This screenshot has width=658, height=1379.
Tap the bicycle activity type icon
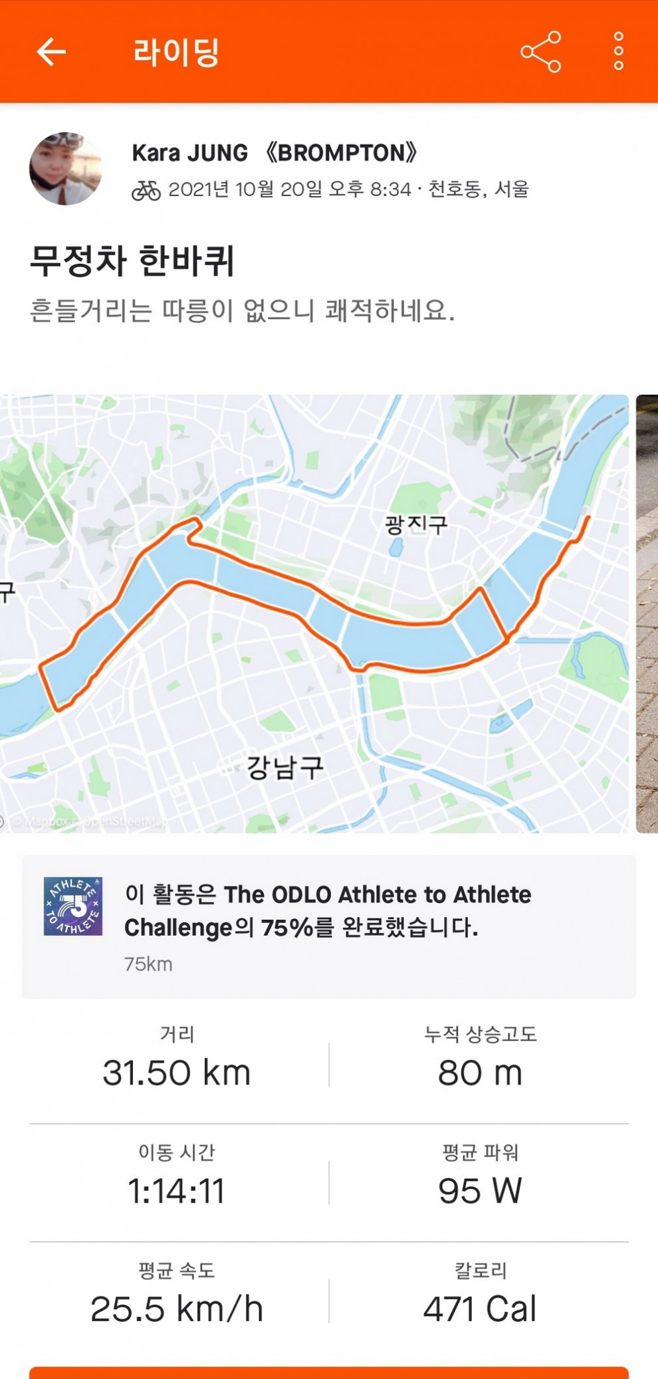146,190
